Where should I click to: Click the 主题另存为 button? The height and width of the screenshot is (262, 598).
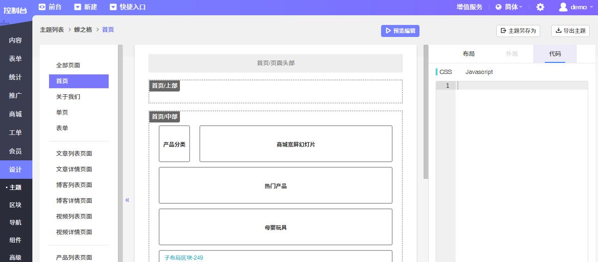click(x=518, y=30)
